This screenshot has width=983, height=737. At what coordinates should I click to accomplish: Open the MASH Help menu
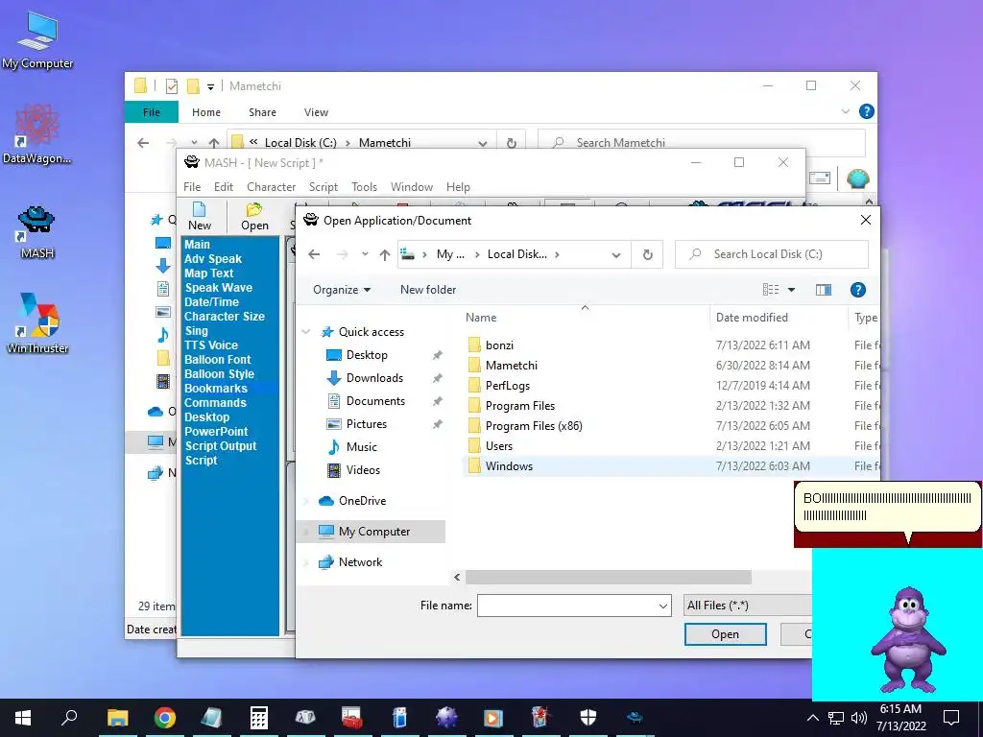[x=458, y=187]
